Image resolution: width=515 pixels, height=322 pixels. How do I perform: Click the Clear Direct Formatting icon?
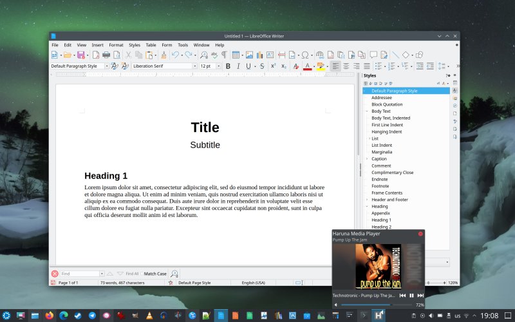click(295, 66)
